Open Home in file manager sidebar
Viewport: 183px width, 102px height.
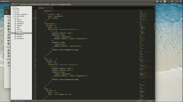click(x=8, y=23)
